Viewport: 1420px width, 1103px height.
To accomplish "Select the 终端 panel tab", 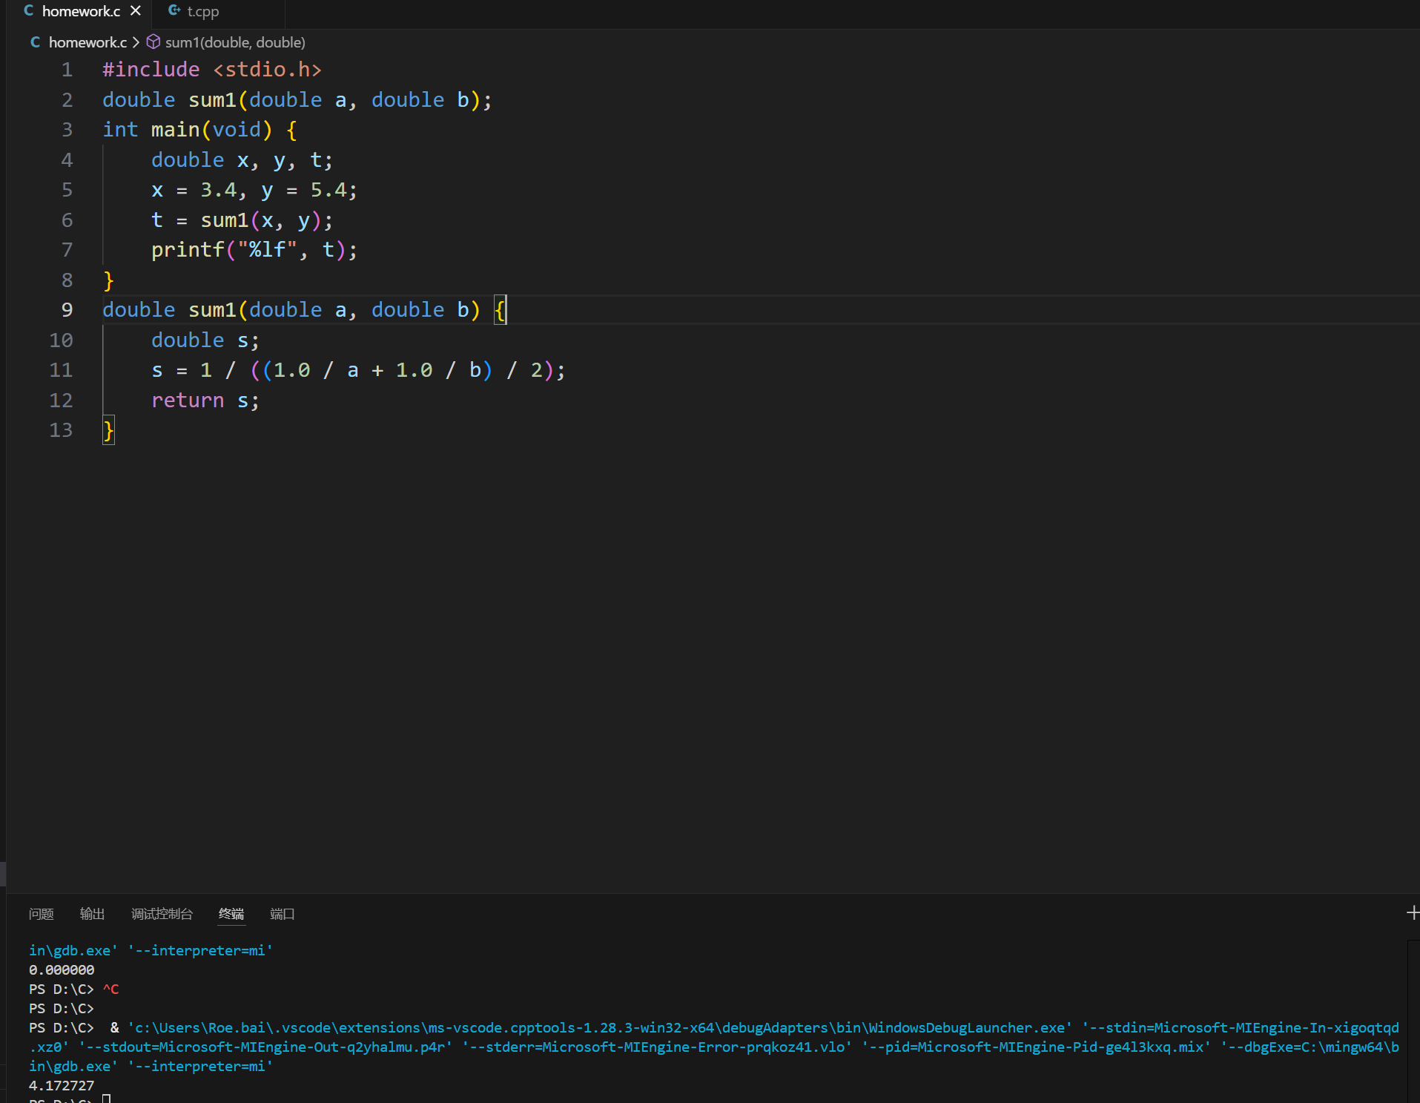I will pos(231,914).
